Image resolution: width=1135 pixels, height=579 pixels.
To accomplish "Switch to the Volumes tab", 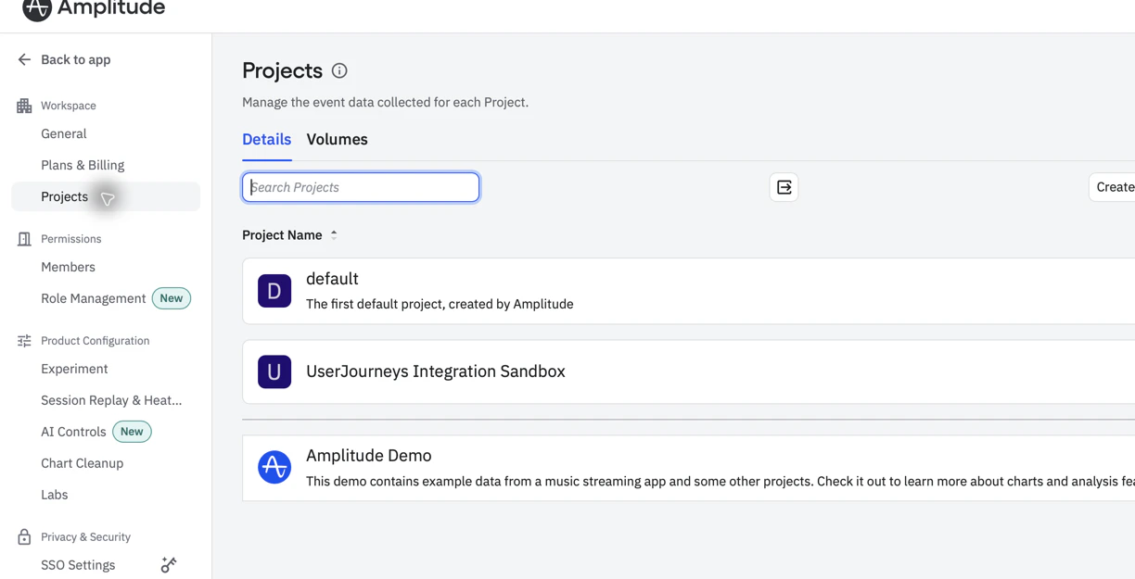I will pos(337,139).
